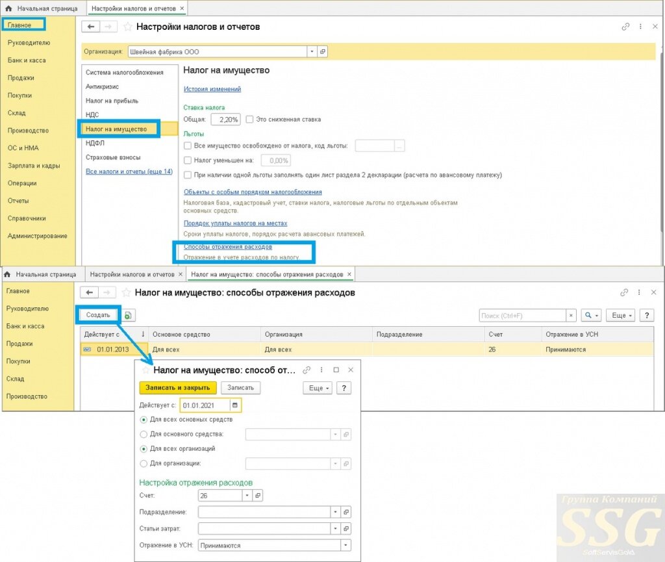Open the Еще dropdown in the dialog

pyautogui.click(x=318, y=388)
